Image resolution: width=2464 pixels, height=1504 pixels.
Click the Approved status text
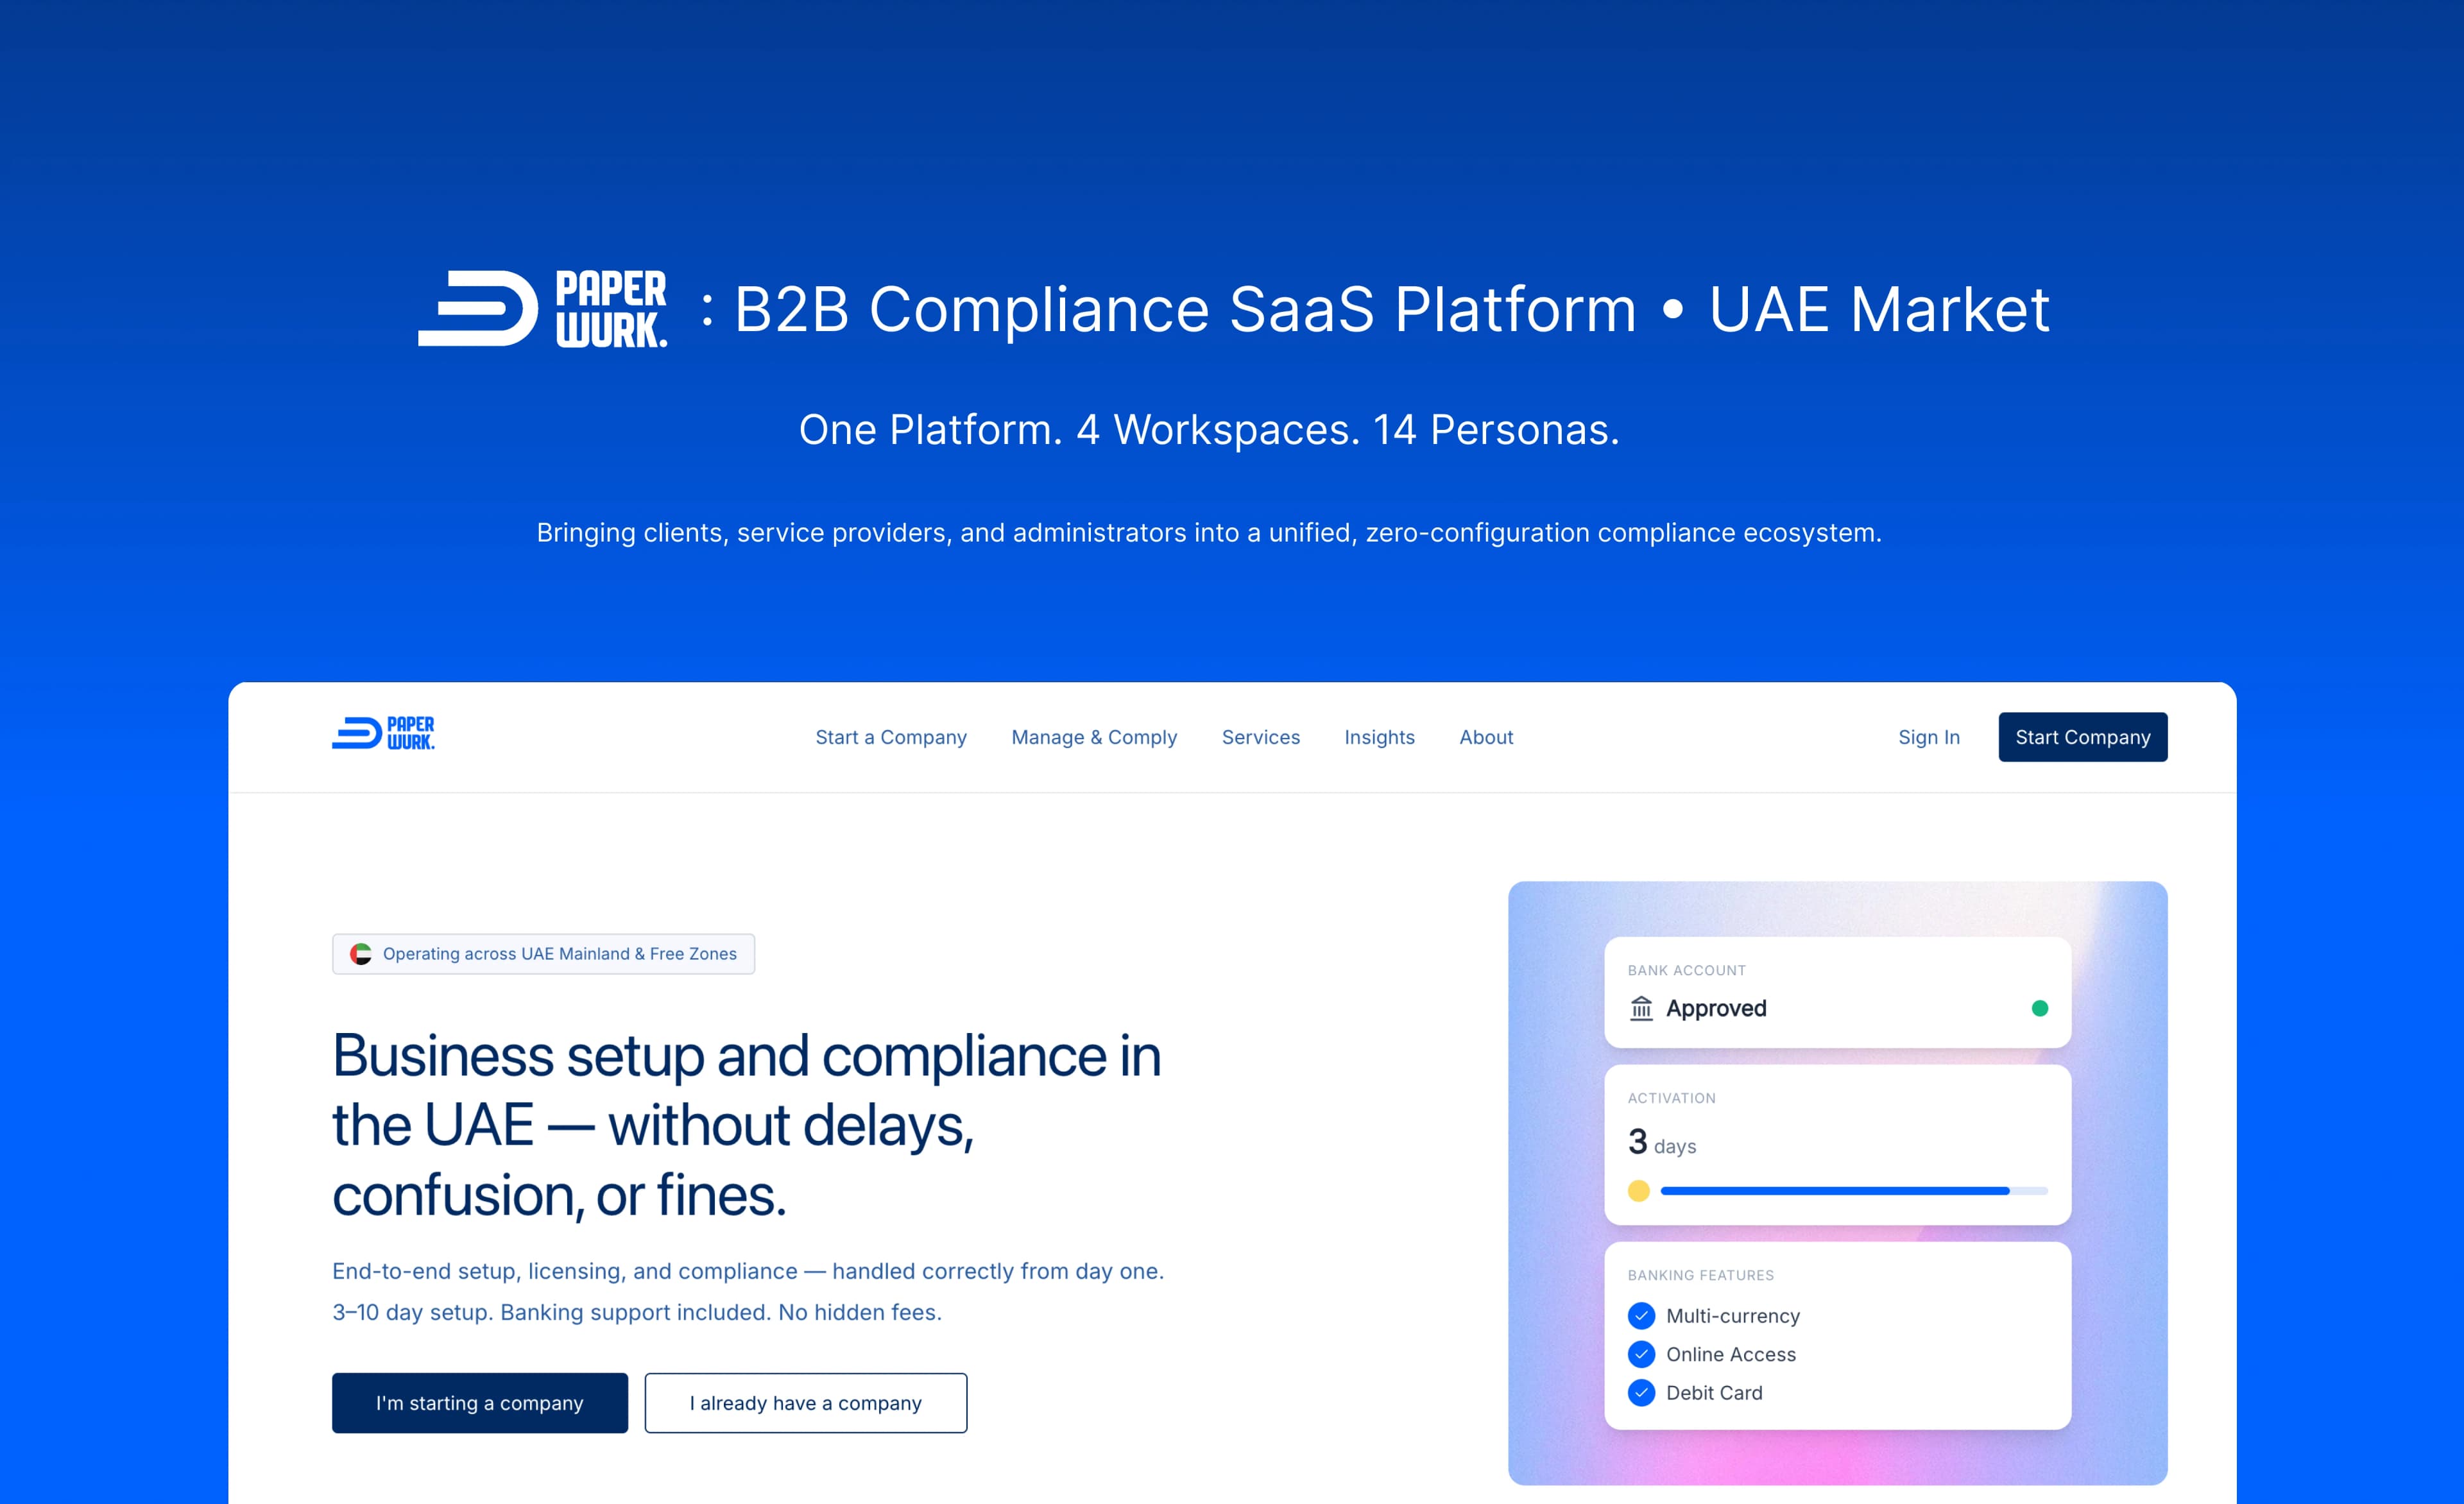[x=1716, y=1008]
